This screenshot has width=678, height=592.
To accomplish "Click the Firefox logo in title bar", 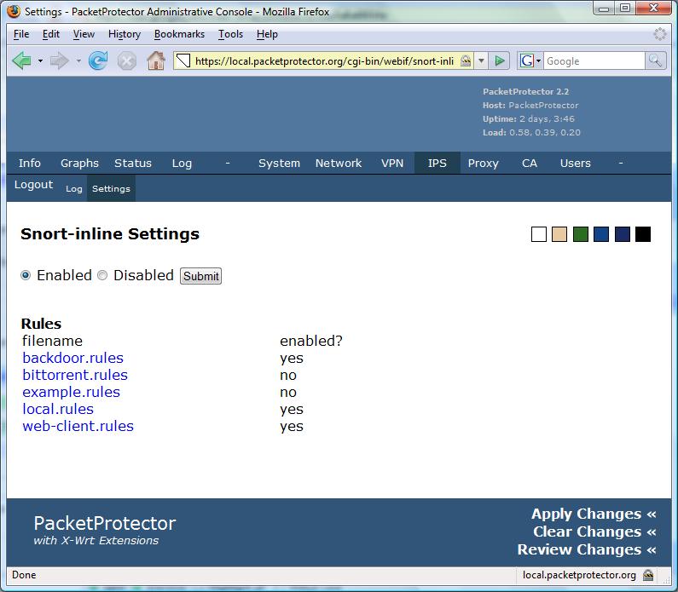I will coord(14,12).
